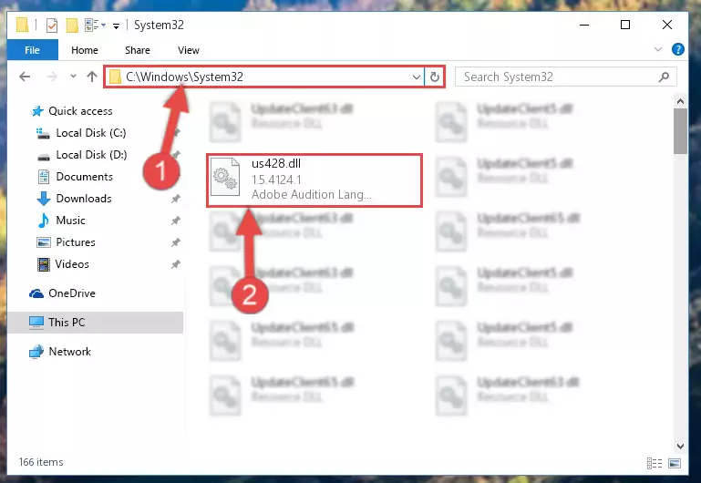The width and height of the screenshot is (701, 483).
Task: Open Videos folder in sidebar
Action: point(72,264)
